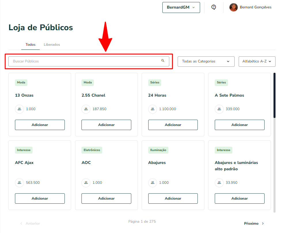
Task: Open the BernardGM account dropdown
Action: click(181, 7)
